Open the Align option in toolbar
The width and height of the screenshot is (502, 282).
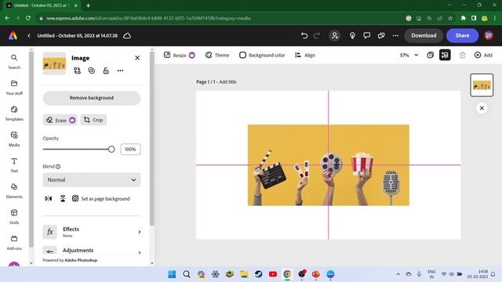pos(305,55)
